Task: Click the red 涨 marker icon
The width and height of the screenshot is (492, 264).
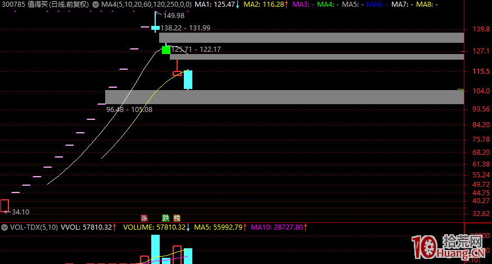Action: [x=144, y=218]
